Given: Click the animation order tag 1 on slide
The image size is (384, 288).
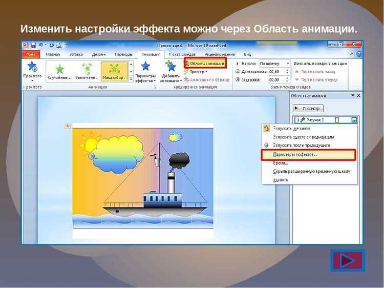Looking at the screenshot, I should (x=68, y=126).
